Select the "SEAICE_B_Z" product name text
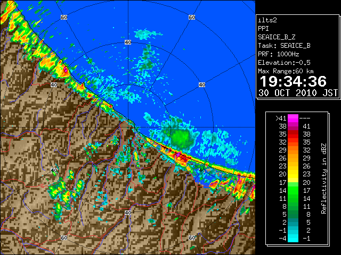Screen dimensions: 341x255 [277, 37]
